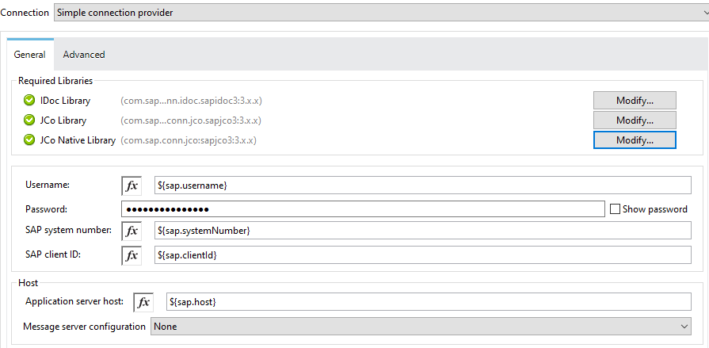Switch to the Advanced tab

coord(84,55)
